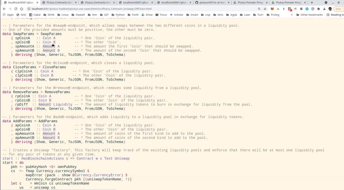
Task: Click the zoom magnifier in address bar
Action: pos(259,9)
